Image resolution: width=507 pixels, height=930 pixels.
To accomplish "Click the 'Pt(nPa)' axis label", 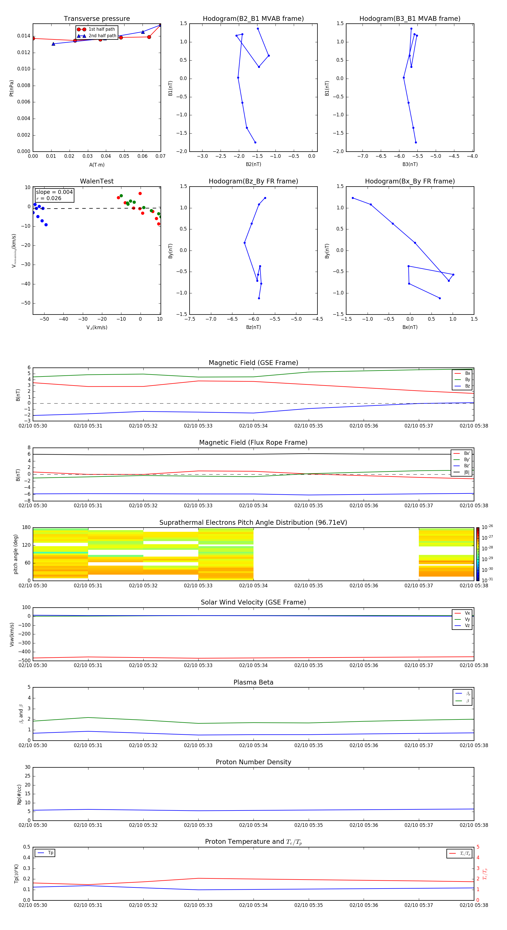I will (11, 88).
